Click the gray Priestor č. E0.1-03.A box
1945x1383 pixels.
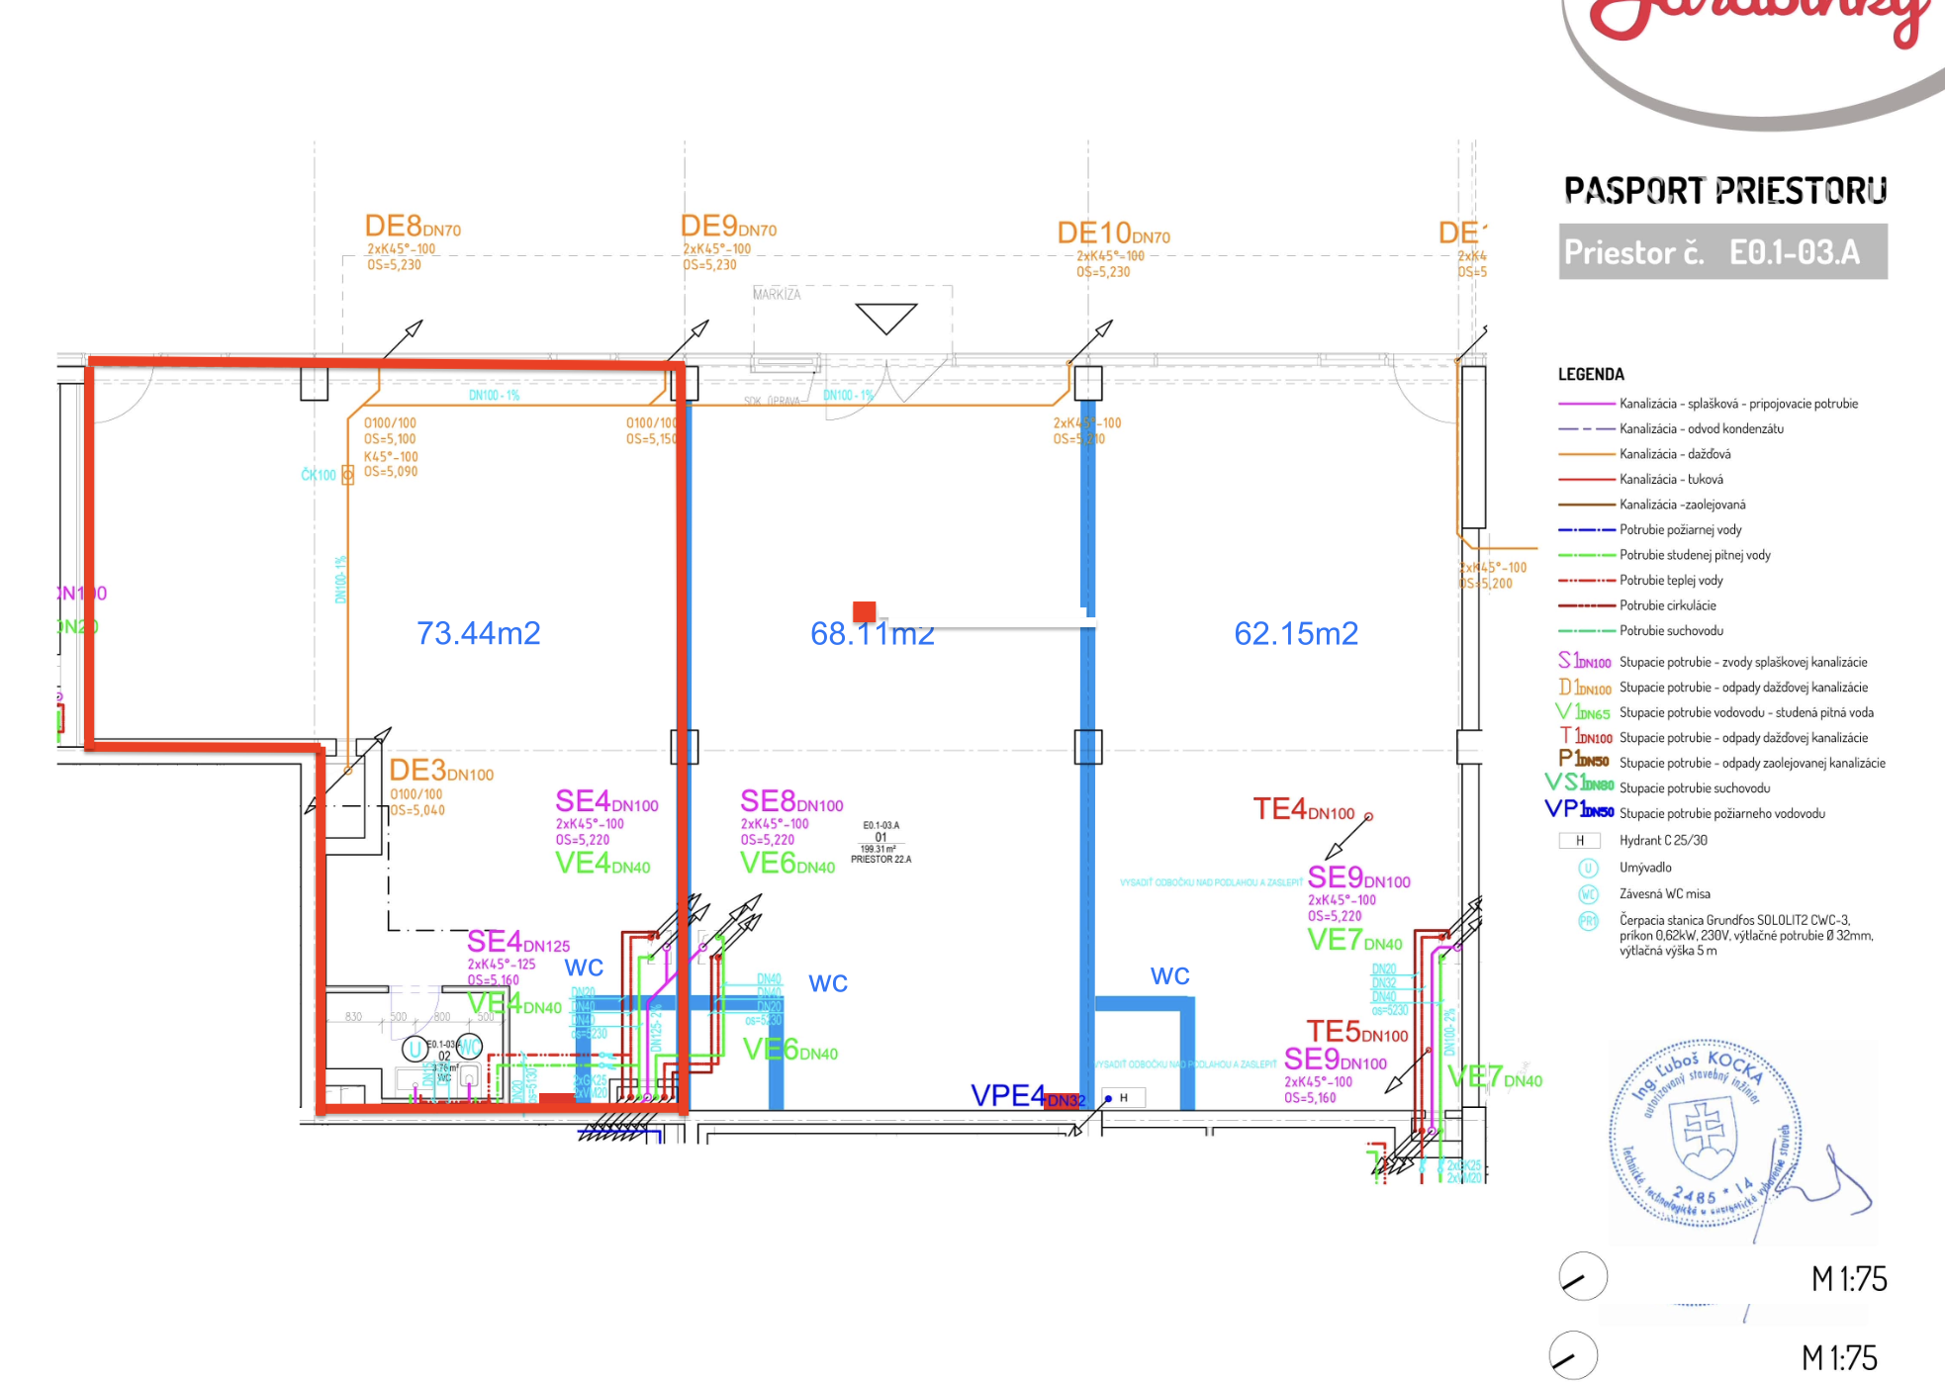click(x=1722, y=252)
